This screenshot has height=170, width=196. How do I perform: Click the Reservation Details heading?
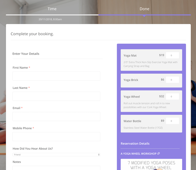click(x=135, y=144)
